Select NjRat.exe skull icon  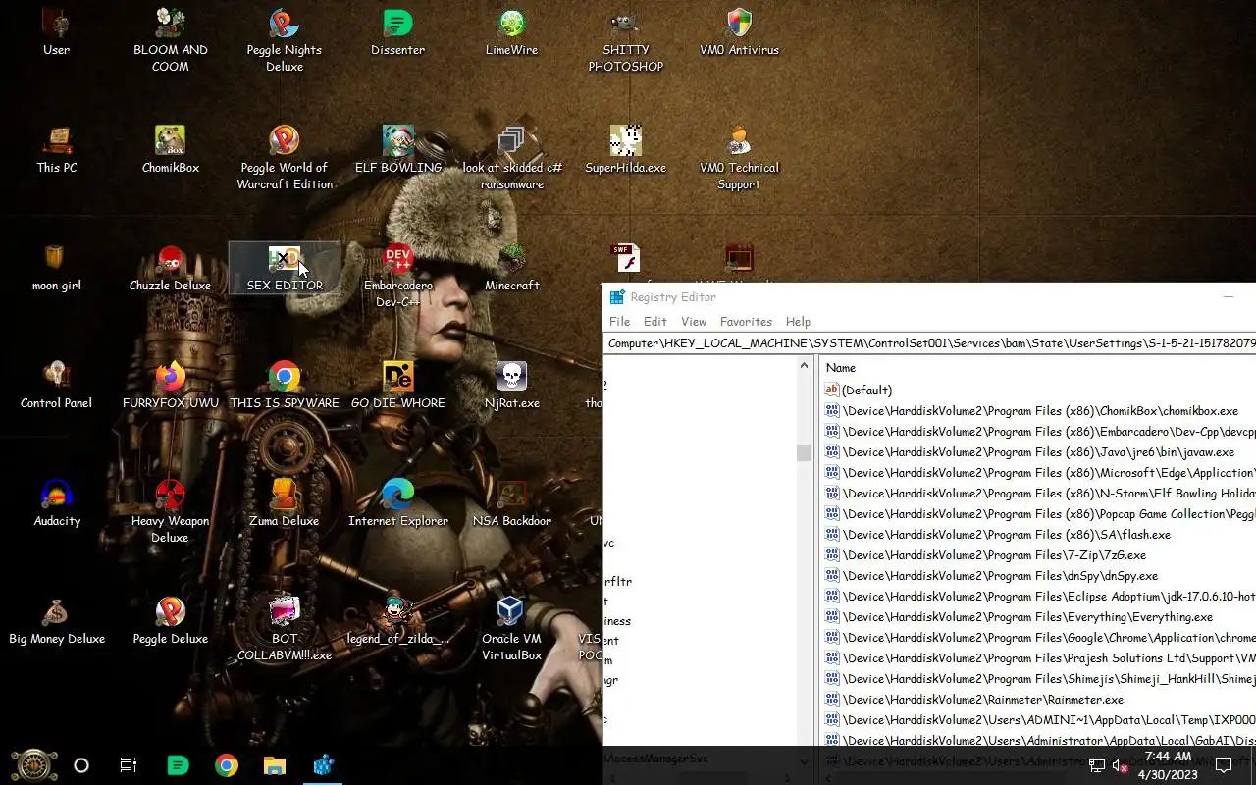pyautogui.click(x=511, y=386)
